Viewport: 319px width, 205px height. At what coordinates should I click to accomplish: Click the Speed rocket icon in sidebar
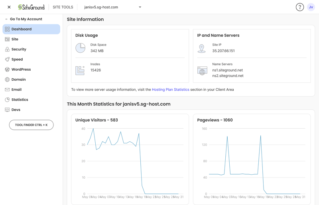[x=7, y=60]
